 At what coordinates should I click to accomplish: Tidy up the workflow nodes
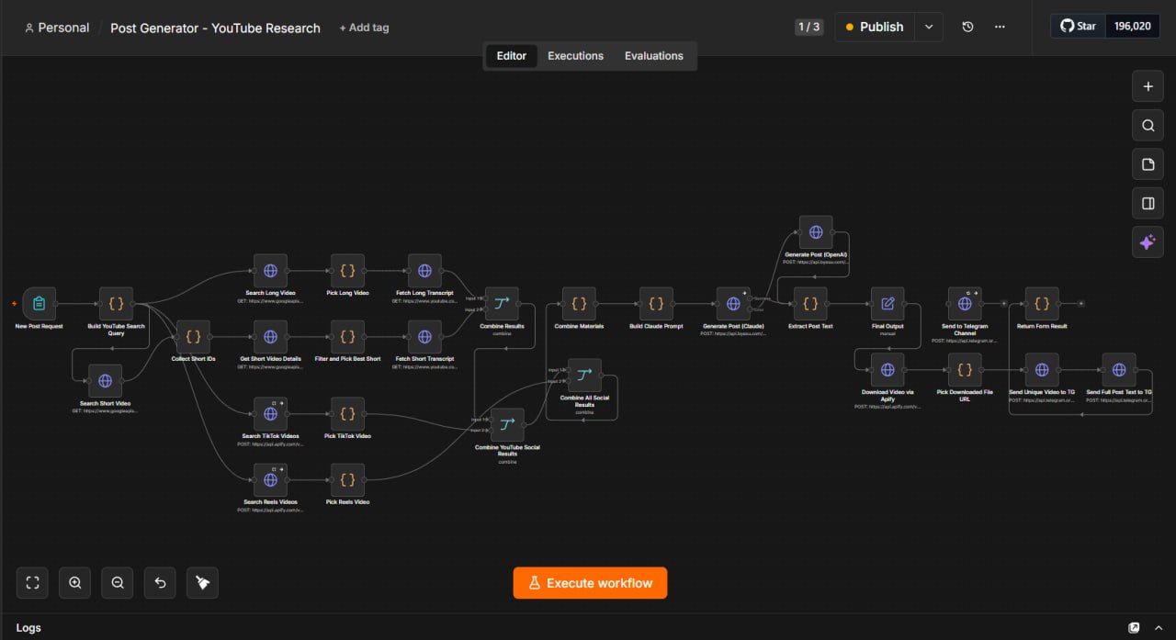point(203,582)
